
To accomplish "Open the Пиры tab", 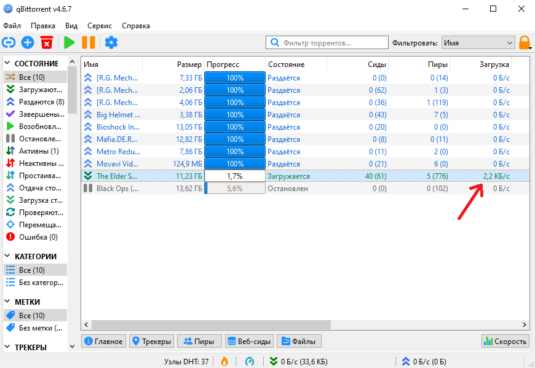I will tap(199, 341).
